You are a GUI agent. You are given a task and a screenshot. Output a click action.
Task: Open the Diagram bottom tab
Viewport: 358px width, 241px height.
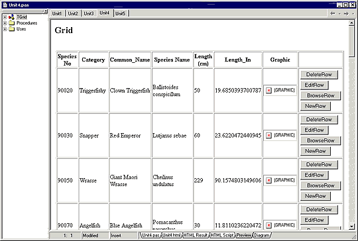point(262,235)
